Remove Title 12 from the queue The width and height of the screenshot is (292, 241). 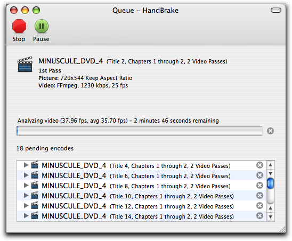259,206
